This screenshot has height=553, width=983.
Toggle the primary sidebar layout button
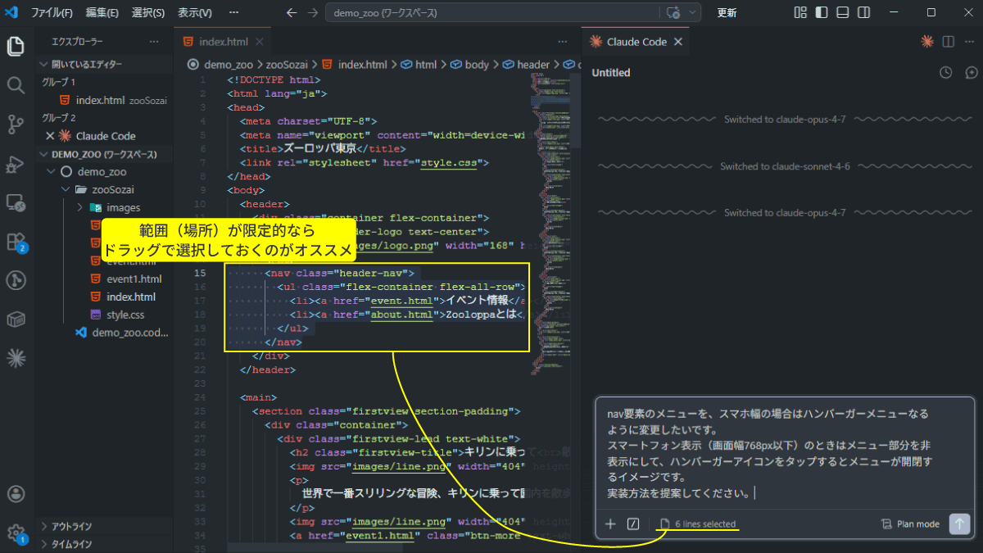pos(822,13)
